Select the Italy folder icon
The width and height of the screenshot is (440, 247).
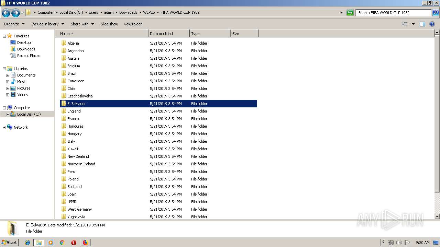tap(64, 141)
